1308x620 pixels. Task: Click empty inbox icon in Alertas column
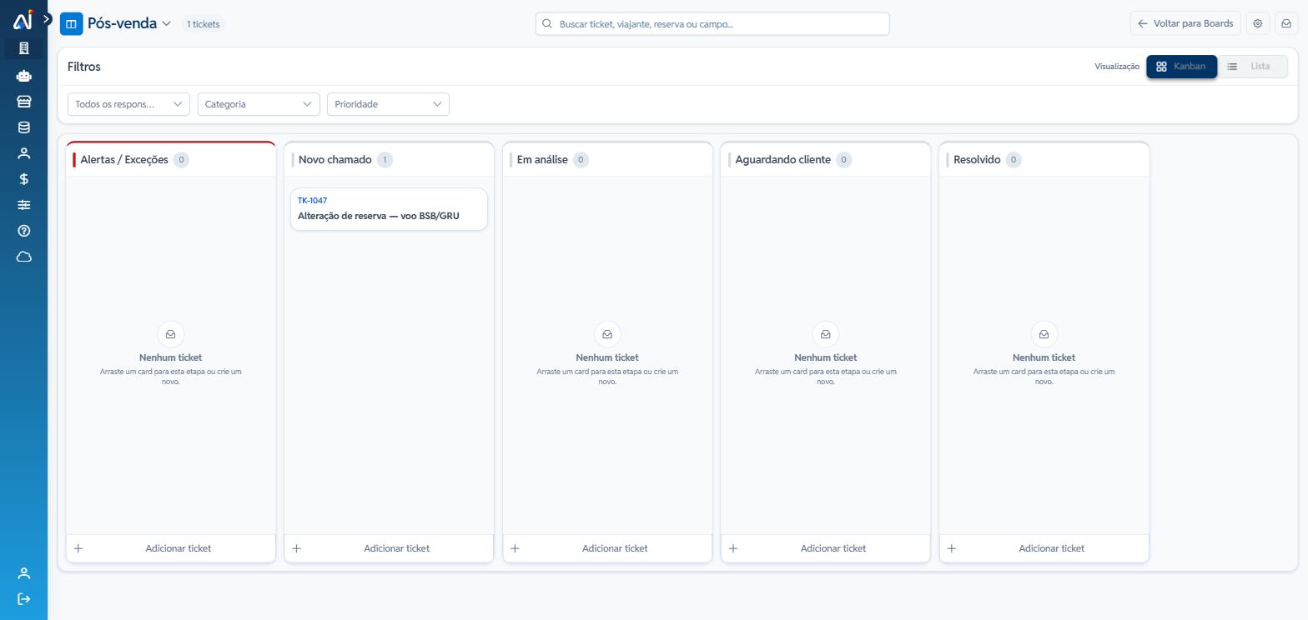tap(171, 334)
